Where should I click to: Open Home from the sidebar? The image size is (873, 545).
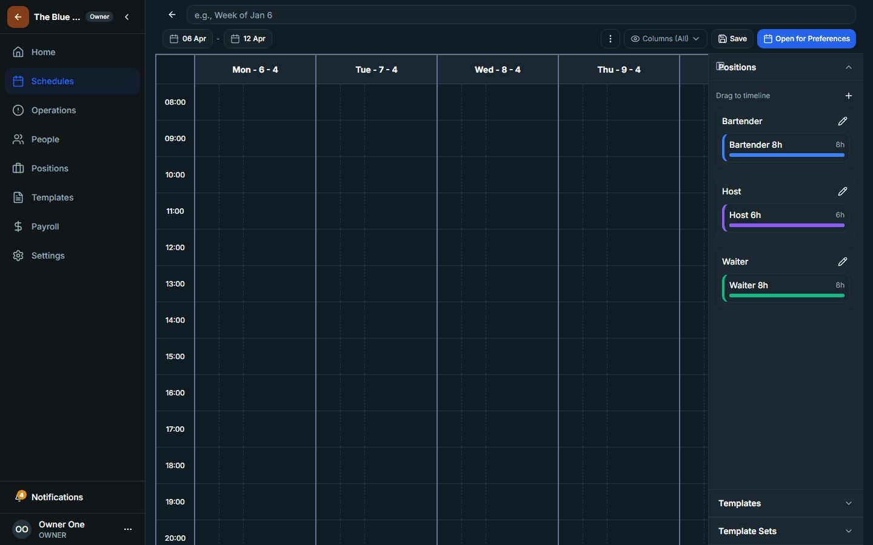tap(72, 52)
